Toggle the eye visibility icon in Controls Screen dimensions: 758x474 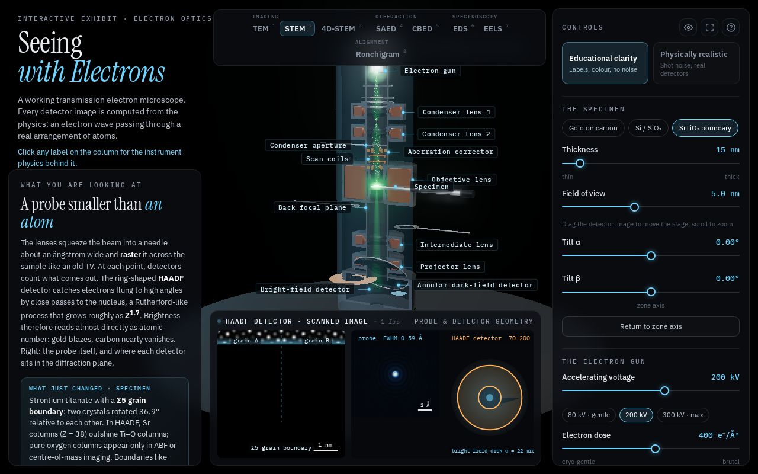(x=688, y=27)
